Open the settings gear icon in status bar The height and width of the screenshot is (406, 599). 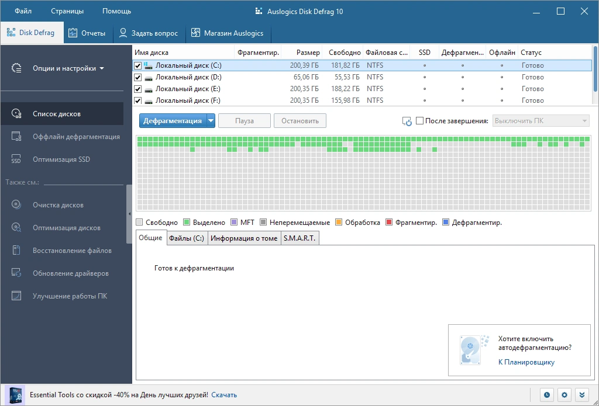coord(564,395)
